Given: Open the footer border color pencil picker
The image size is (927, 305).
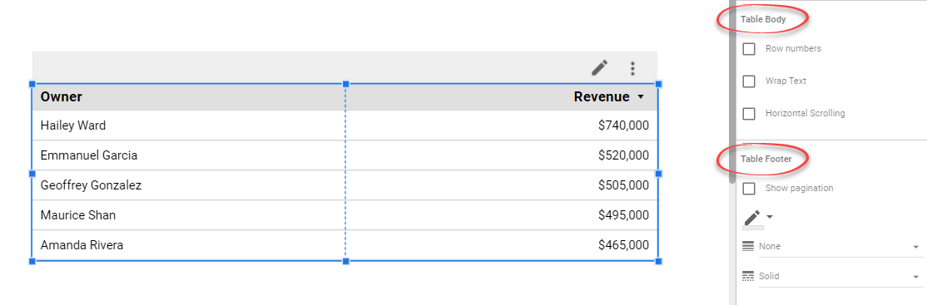Looking at the screenshot, I should 751,217.
